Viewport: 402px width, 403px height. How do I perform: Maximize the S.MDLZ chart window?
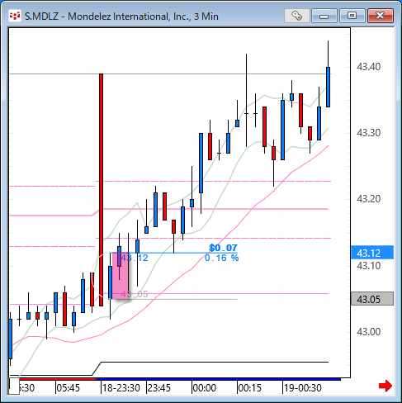tap(352, 16)
